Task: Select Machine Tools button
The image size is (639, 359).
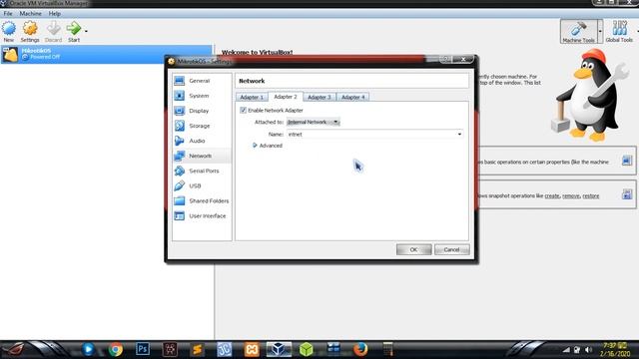Action: tap(578, 31)
